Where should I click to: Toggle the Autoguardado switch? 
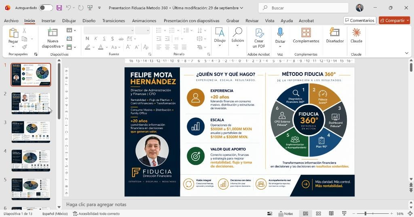coord(46,8)
